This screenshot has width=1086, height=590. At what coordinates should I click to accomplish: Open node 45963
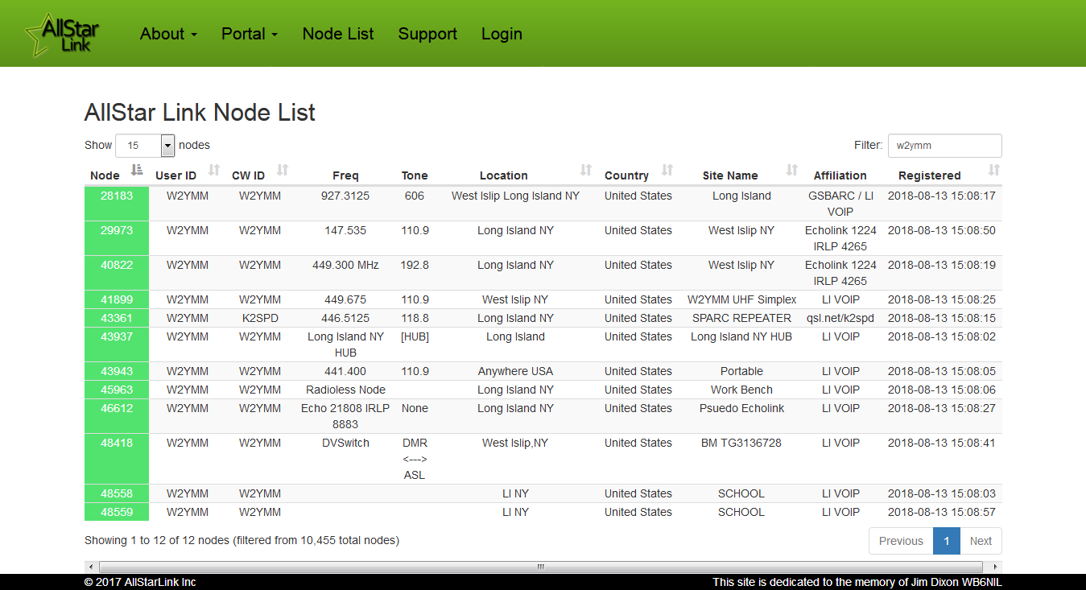pos(117,390)
